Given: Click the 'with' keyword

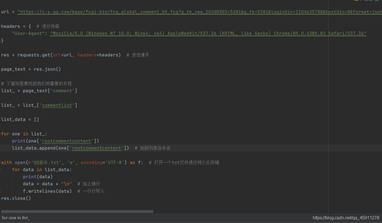Looking at the screenshot, I should tap(7, 163).
